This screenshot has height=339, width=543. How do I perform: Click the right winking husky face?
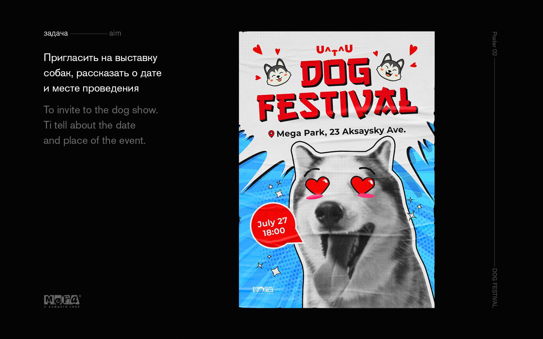(x=390, y=67)
